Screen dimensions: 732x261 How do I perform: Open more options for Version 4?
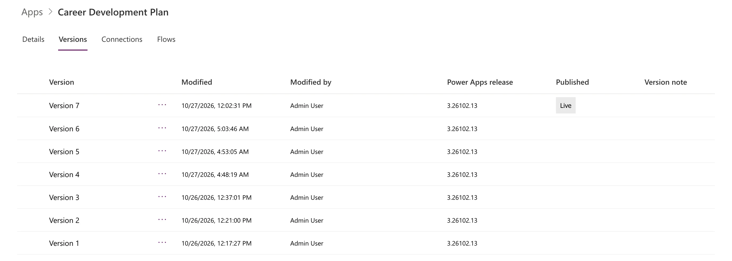162,174
